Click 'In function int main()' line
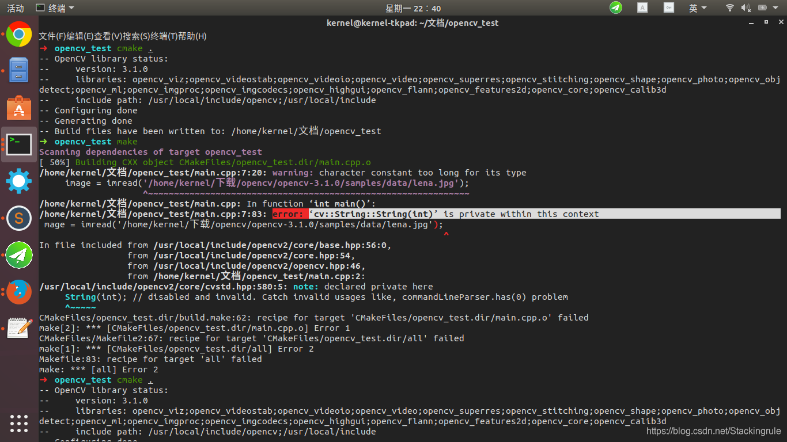This screenshot has width=787, height=442. (207, 204)
